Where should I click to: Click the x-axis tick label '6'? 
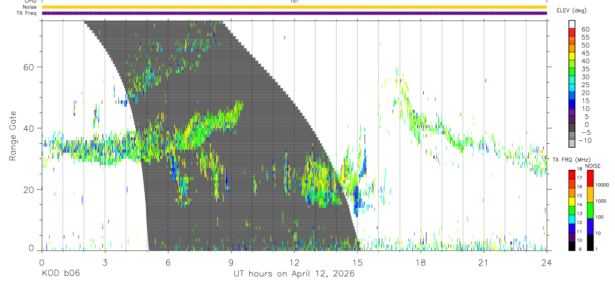[168, 262]
